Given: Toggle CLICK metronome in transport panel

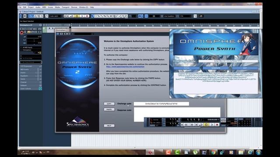Looking at the screenshot, I should click(x=223, y=119).
